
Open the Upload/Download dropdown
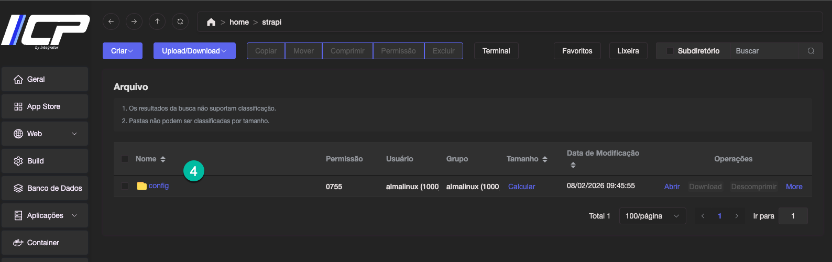(x=194, y=51)
